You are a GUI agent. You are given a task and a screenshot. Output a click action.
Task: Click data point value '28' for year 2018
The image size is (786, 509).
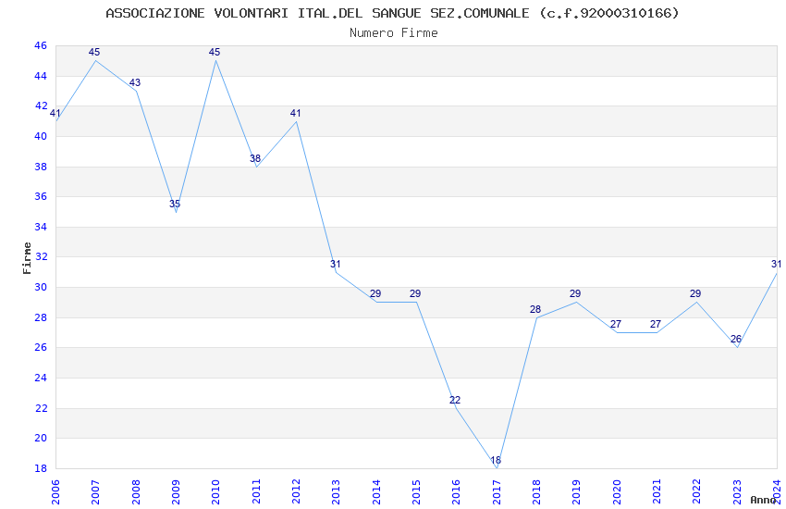(535, 309)
